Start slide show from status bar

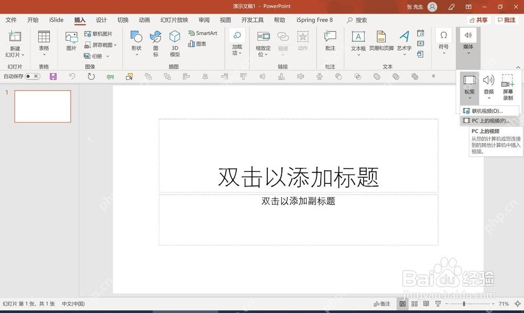pyautogui.click(x=438, y=304)
